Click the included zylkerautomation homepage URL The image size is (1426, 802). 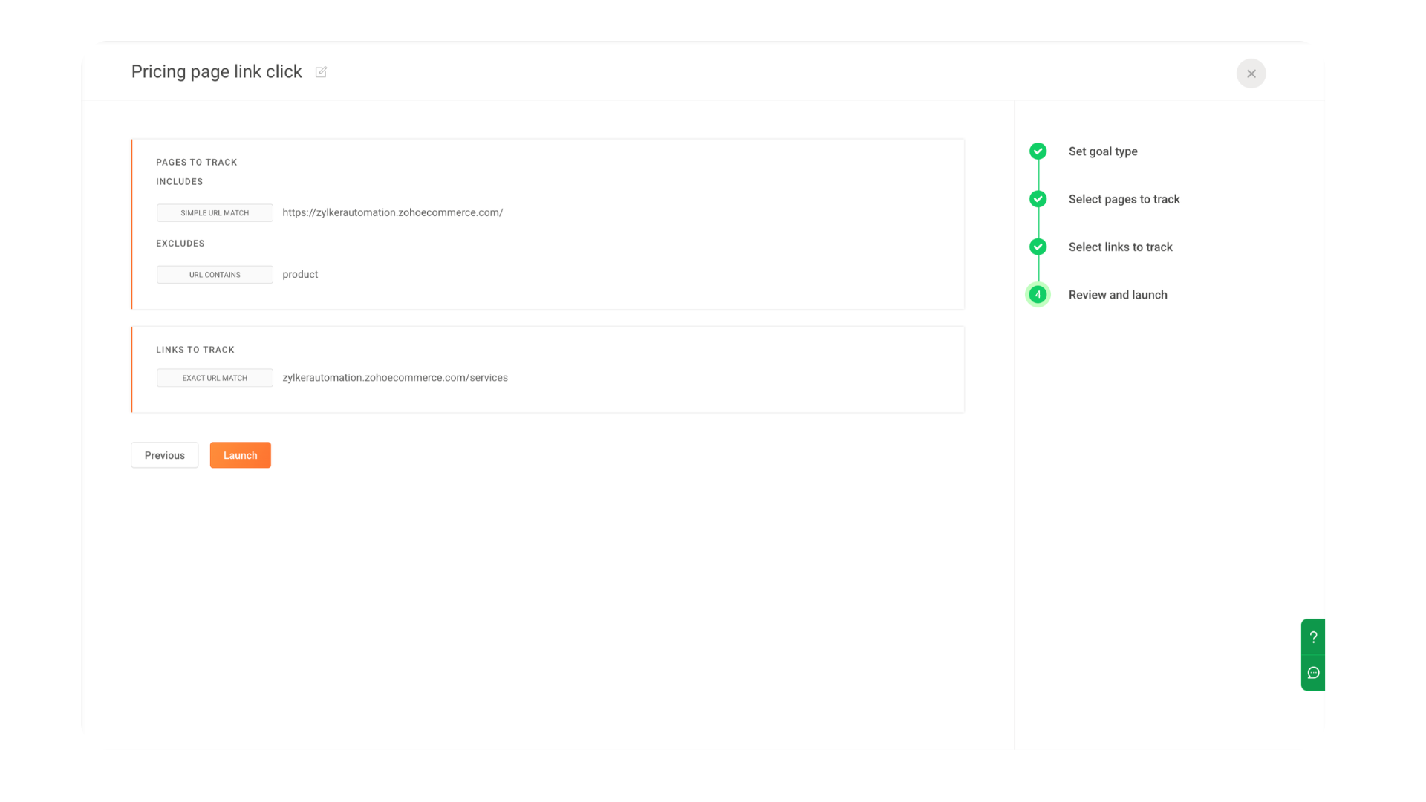coord(392,212)
